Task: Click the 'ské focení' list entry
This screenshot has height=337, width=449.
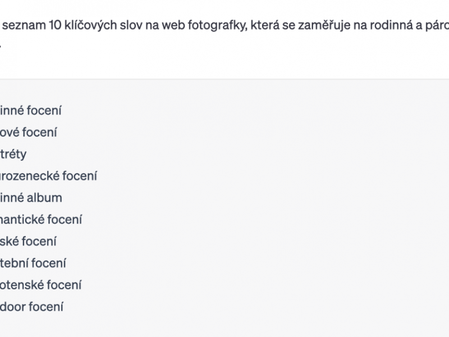Action: click(x=28, y=242)
